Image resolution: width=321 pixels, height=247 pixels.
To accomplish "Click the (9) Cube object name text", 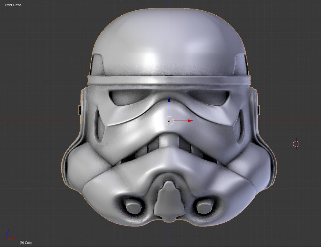I will (26, 243).
